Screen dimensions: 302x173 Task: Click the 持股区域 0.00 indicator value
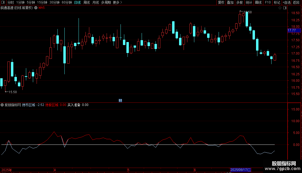click(56, 105)
